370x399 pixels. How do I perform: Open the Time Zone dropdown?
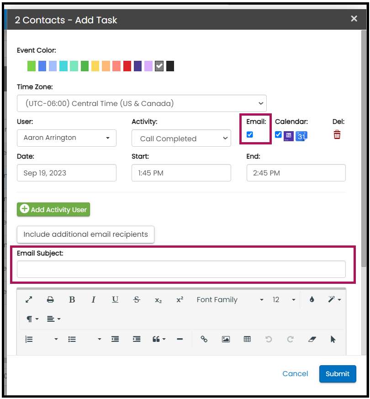pyautogui.click(x=142, y=103)
